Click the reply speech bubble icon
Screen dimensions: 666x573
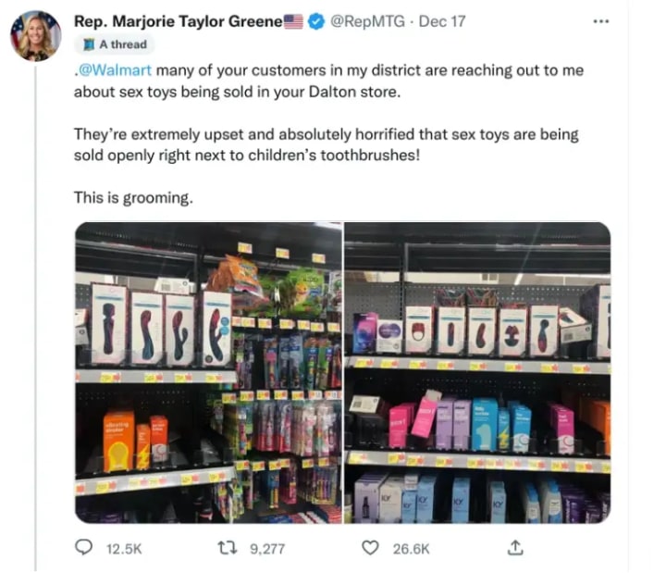(x=83, y=547)
